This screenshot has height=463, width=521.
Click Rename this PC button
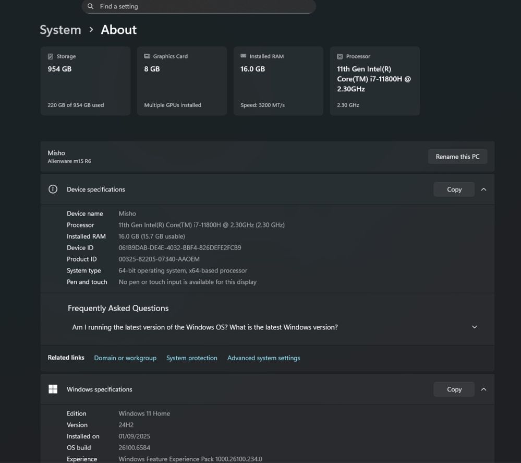click(457, 157)
